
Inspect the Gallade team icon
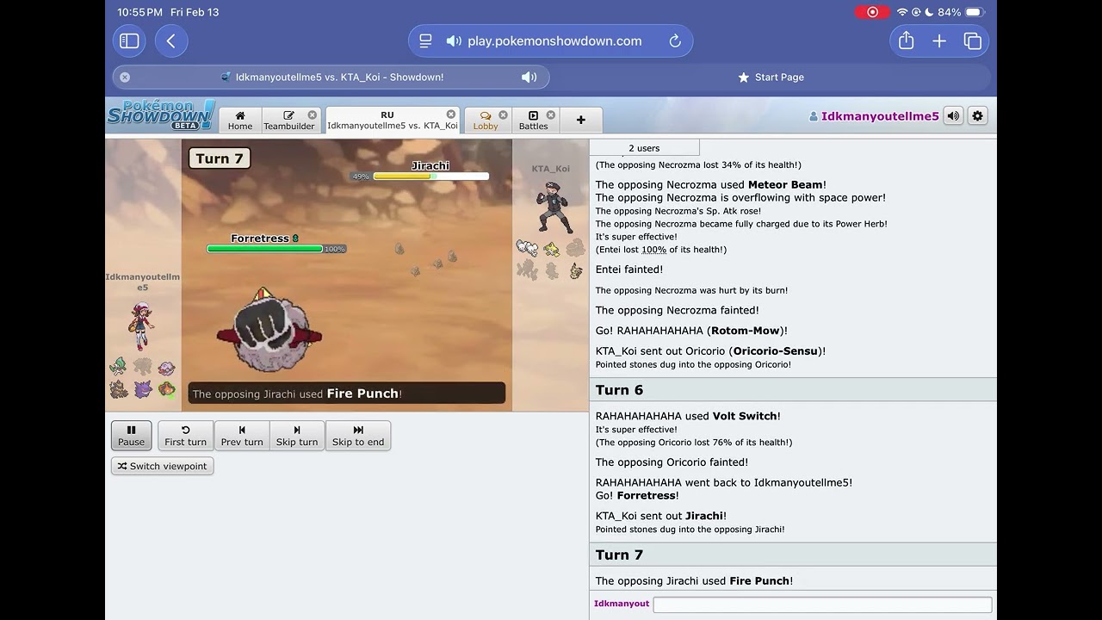point(119,368)
